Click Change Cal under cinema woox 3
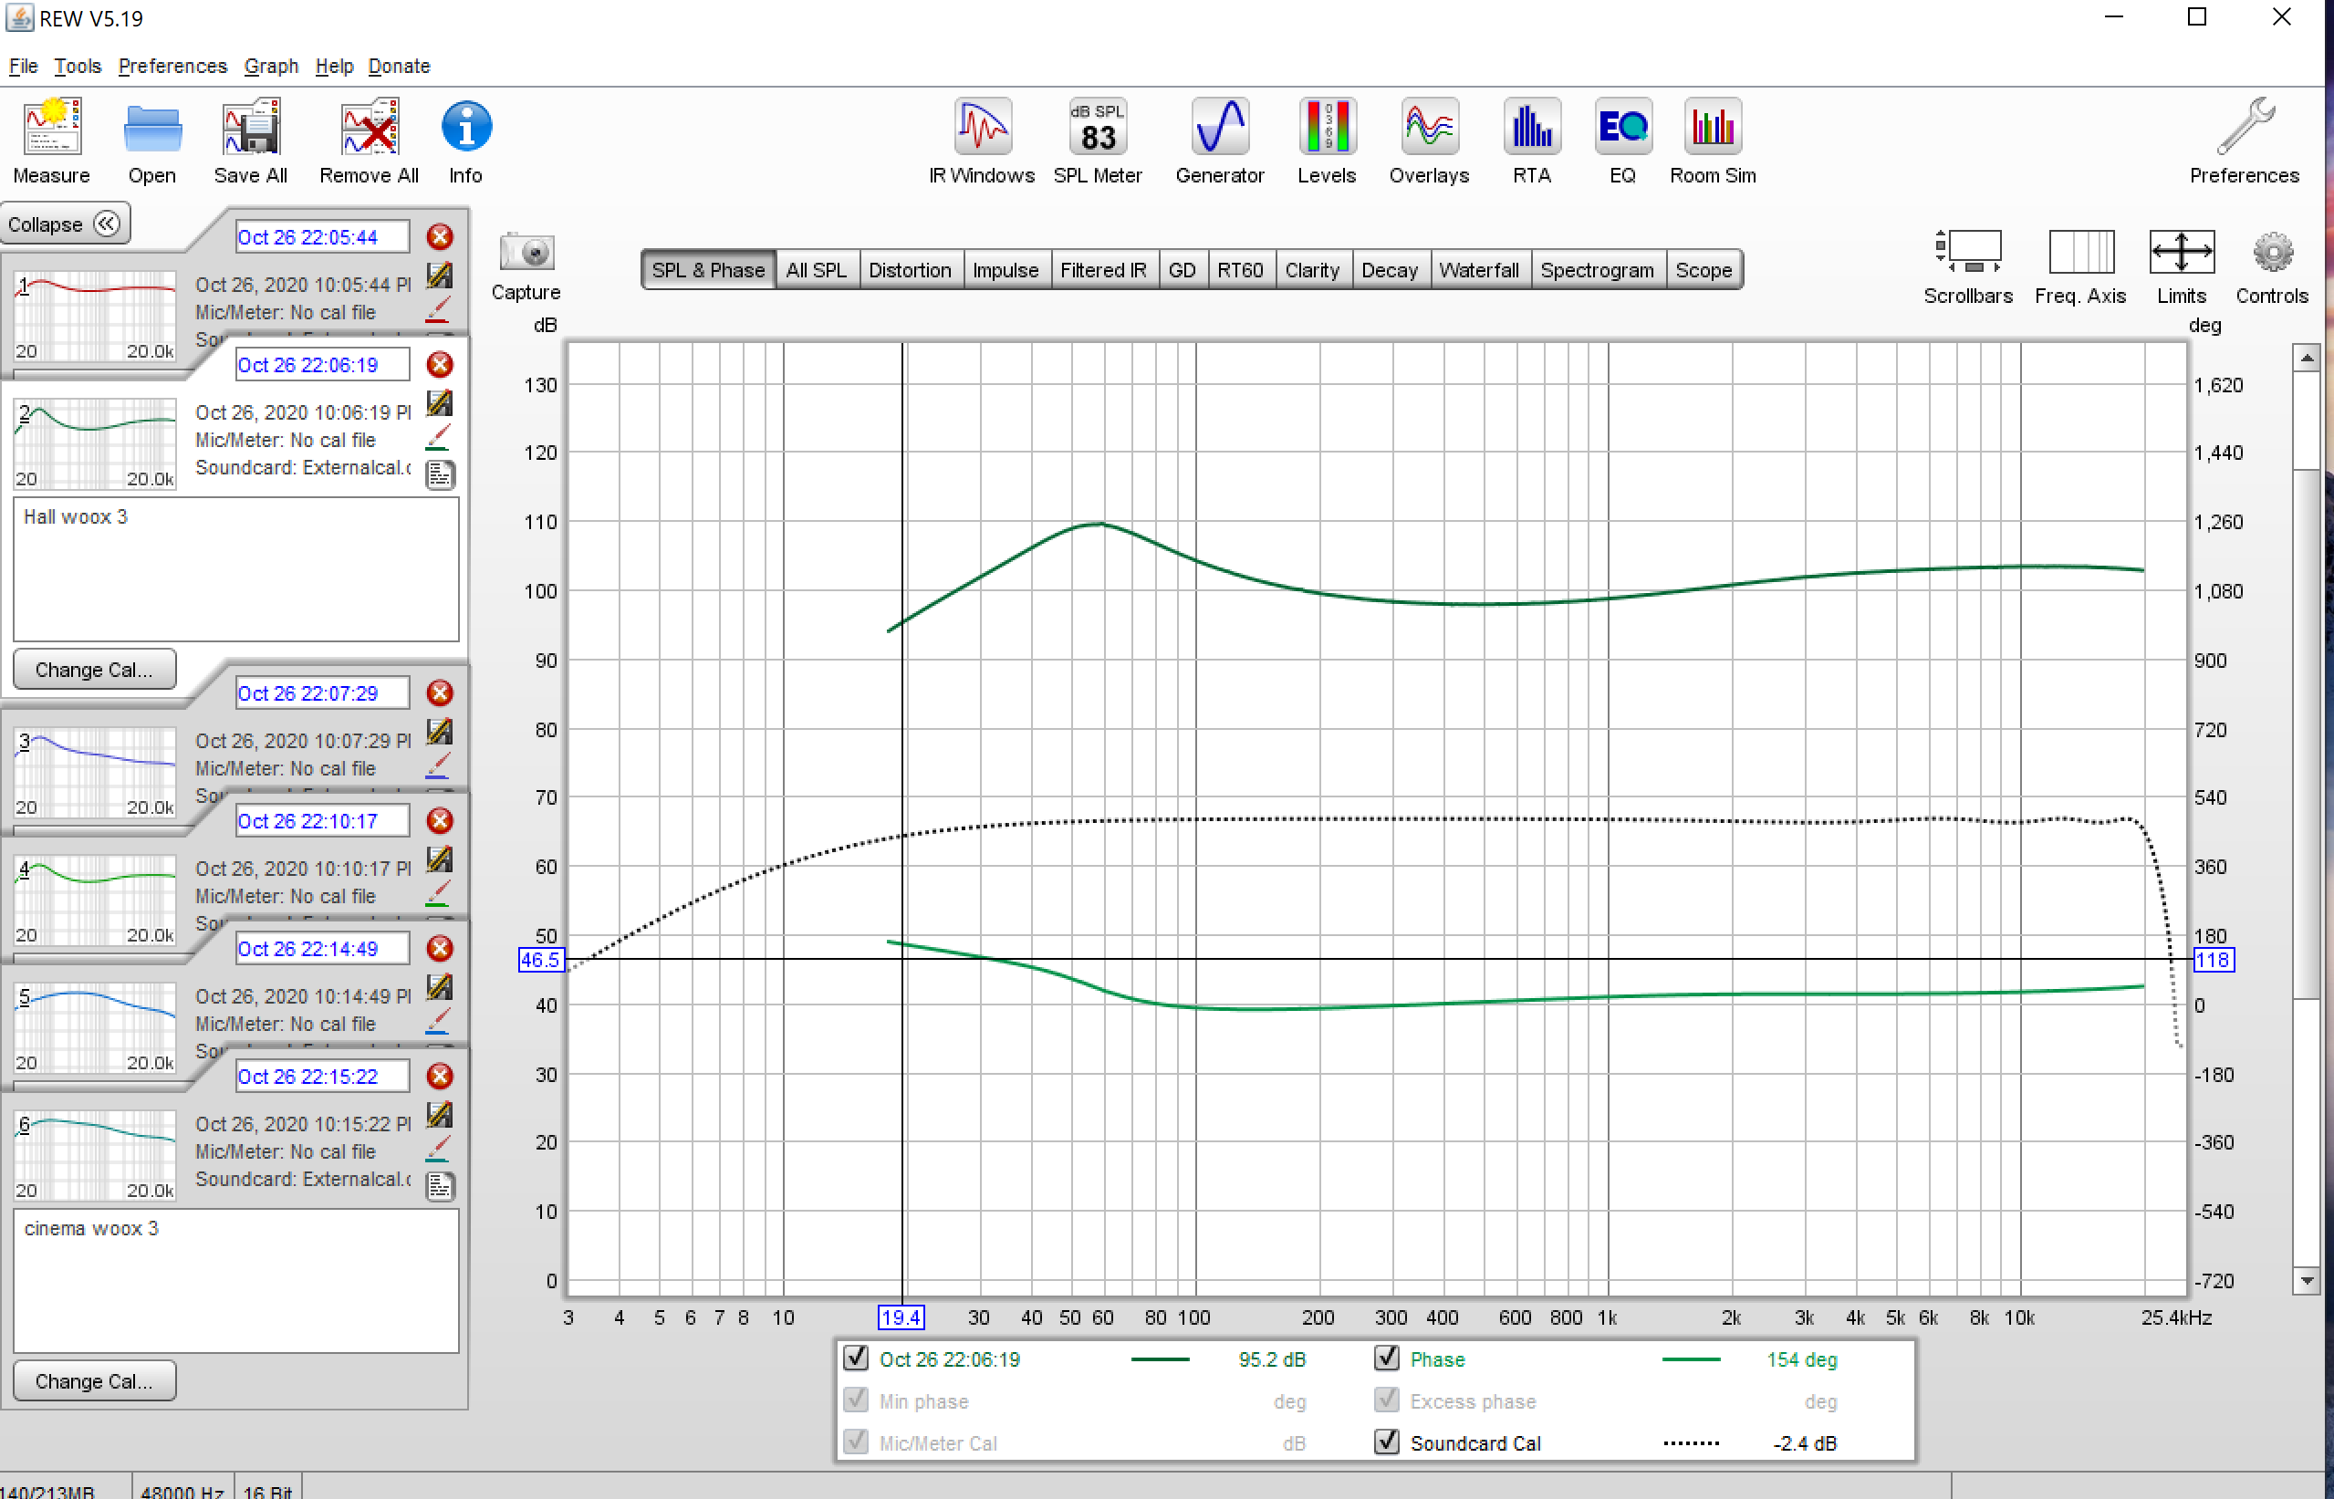 (94, 1380)
